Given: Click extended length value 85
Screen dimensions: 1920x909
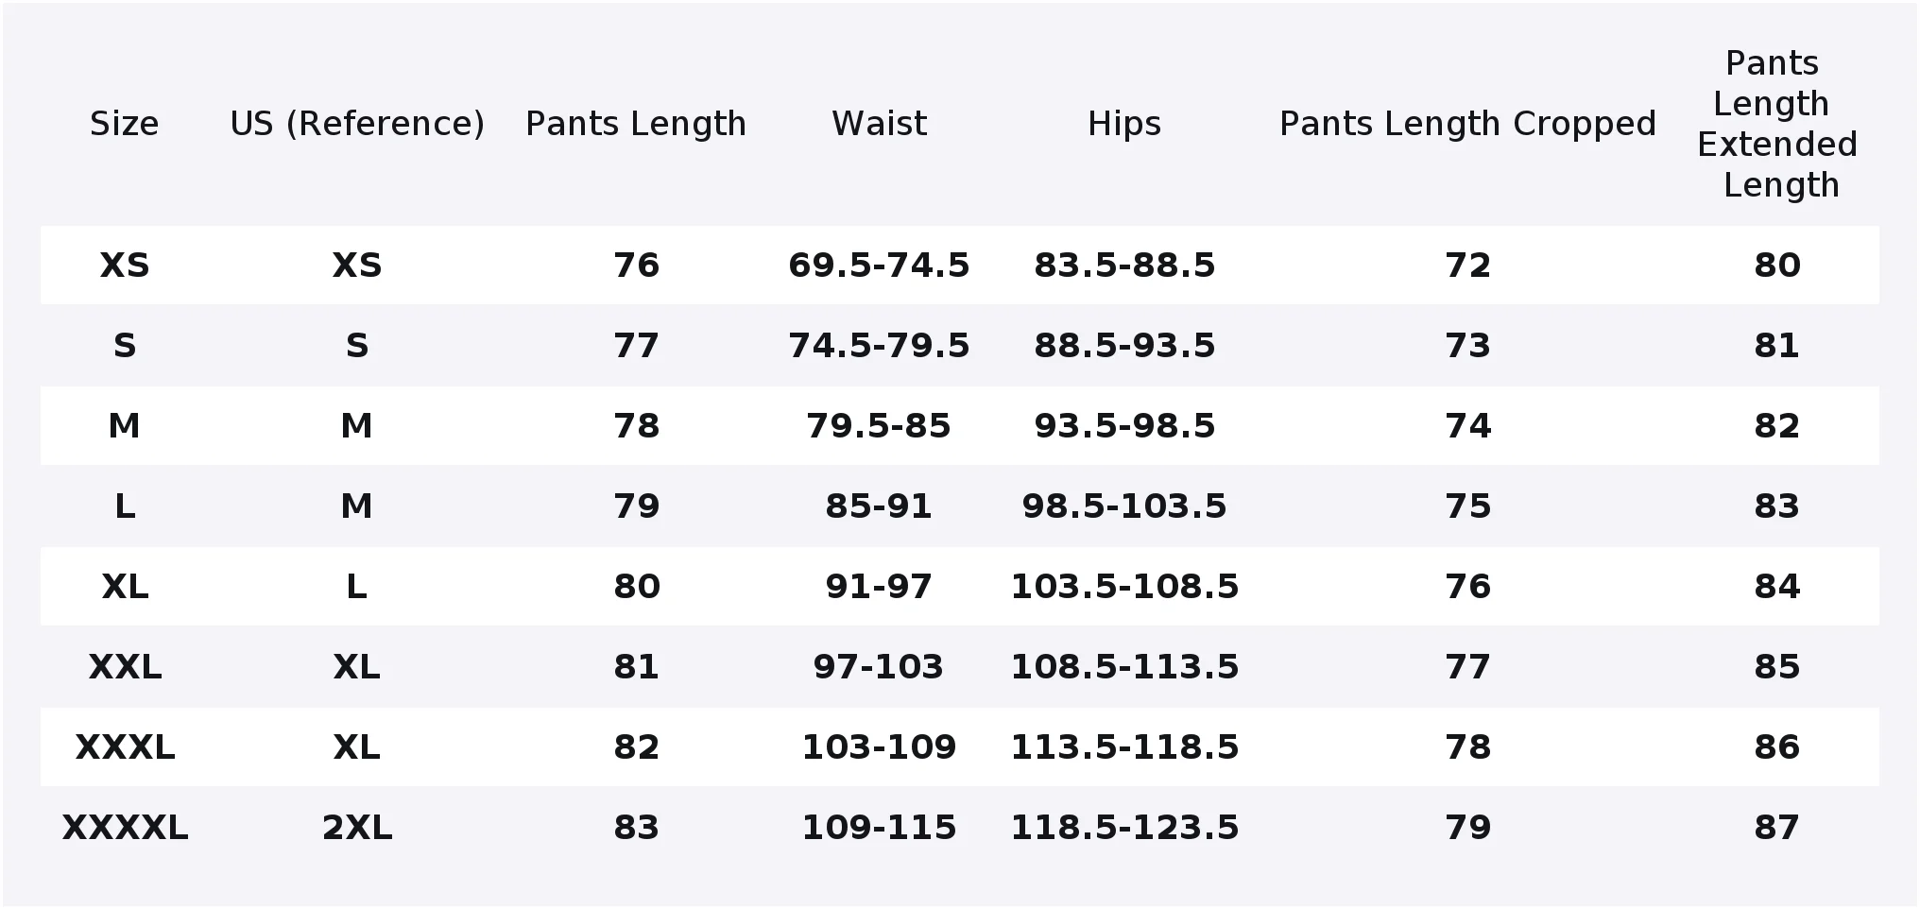Looking at the screenshot, I should (x=1777, y=667).
